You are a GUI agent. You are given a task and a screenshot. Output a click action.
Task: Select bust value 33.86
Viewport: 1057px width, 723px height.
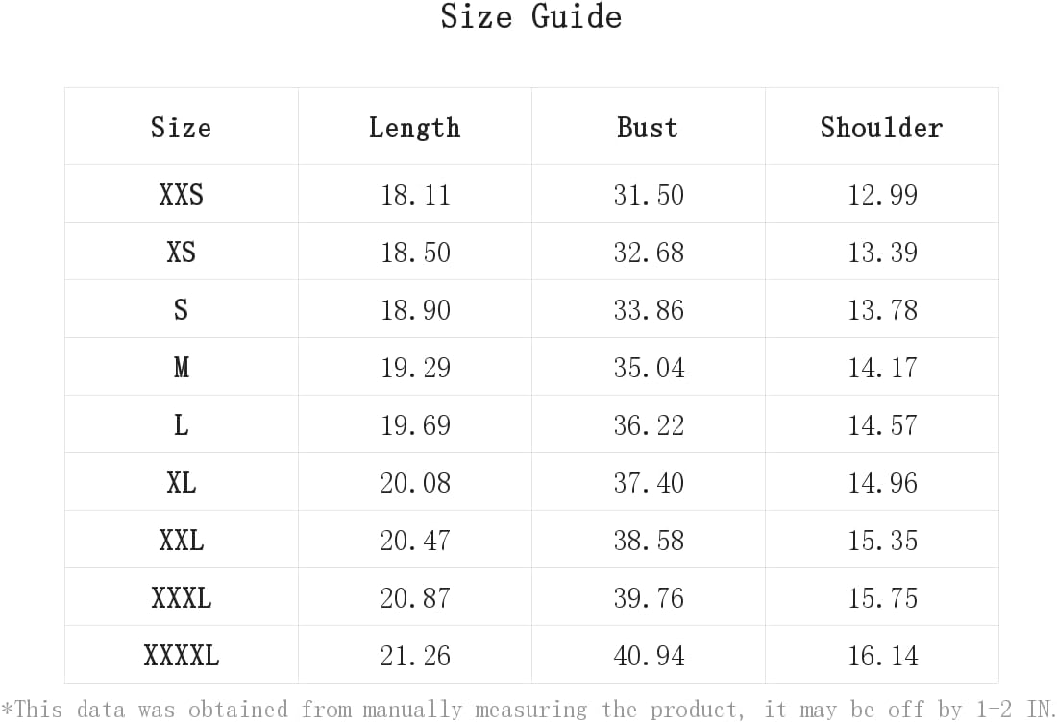click(x=648, y=310)
